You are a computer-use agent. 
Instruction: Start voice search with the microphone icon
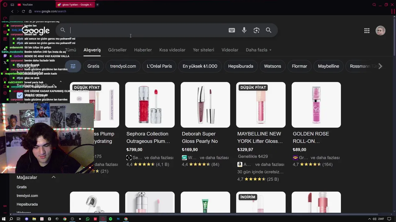244,30
